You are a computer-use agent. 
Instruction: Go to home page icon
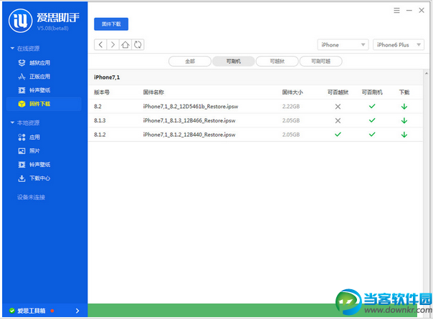[125, 44]
